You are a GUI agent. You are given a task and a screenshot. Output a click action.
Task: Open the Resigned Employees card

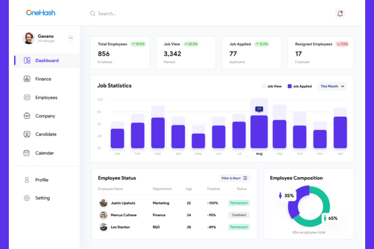[x=321, y=52]
